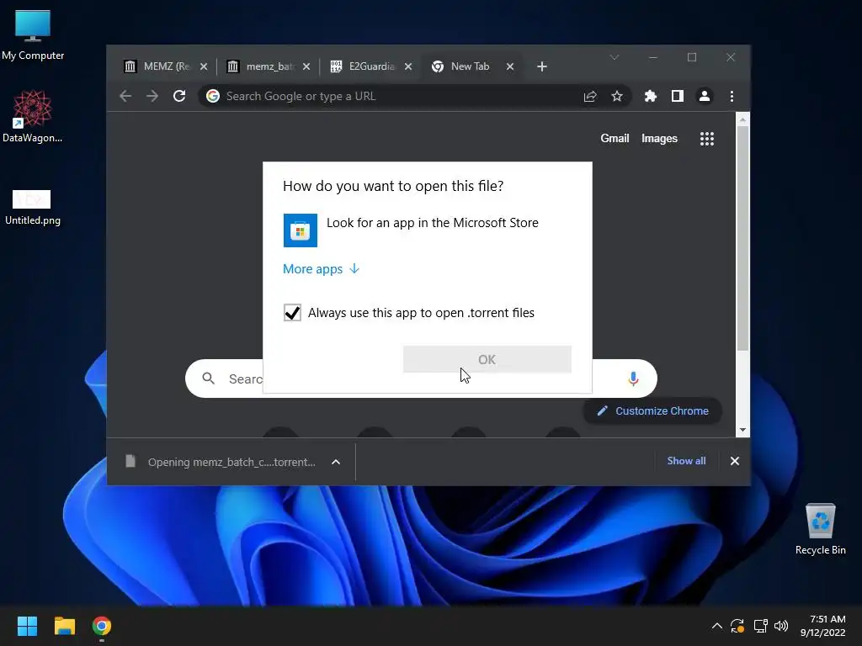Click the network icon in system tray
Screen dimensions: 862x646
point(760,626)
